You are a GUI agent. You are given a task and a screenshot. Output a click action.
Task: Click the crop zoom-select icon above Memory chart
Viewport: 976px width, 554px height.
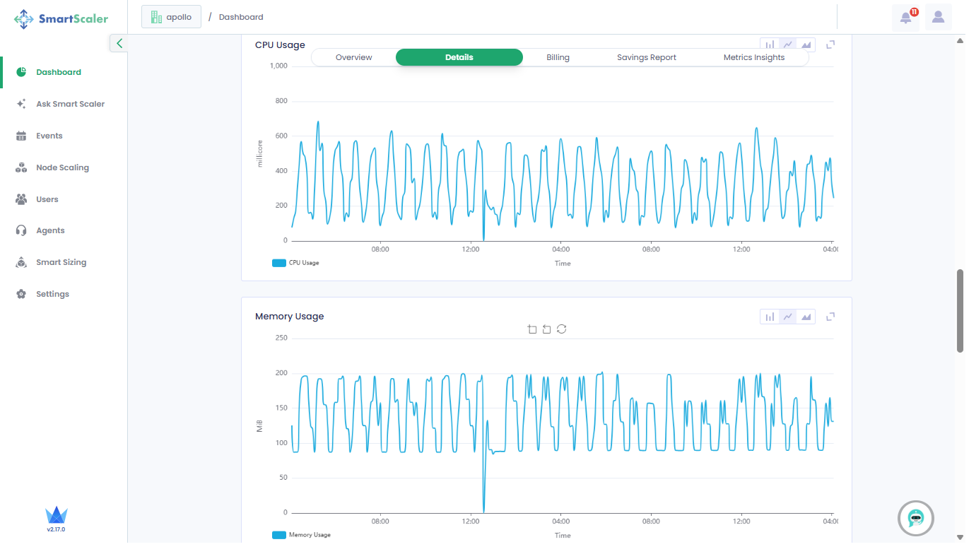point(532,329)
